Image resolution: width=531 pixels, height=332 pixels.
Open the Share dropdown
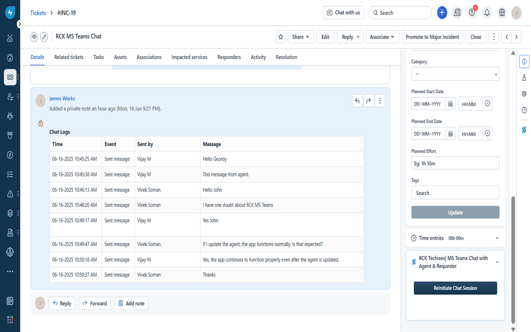coord(301,37)
